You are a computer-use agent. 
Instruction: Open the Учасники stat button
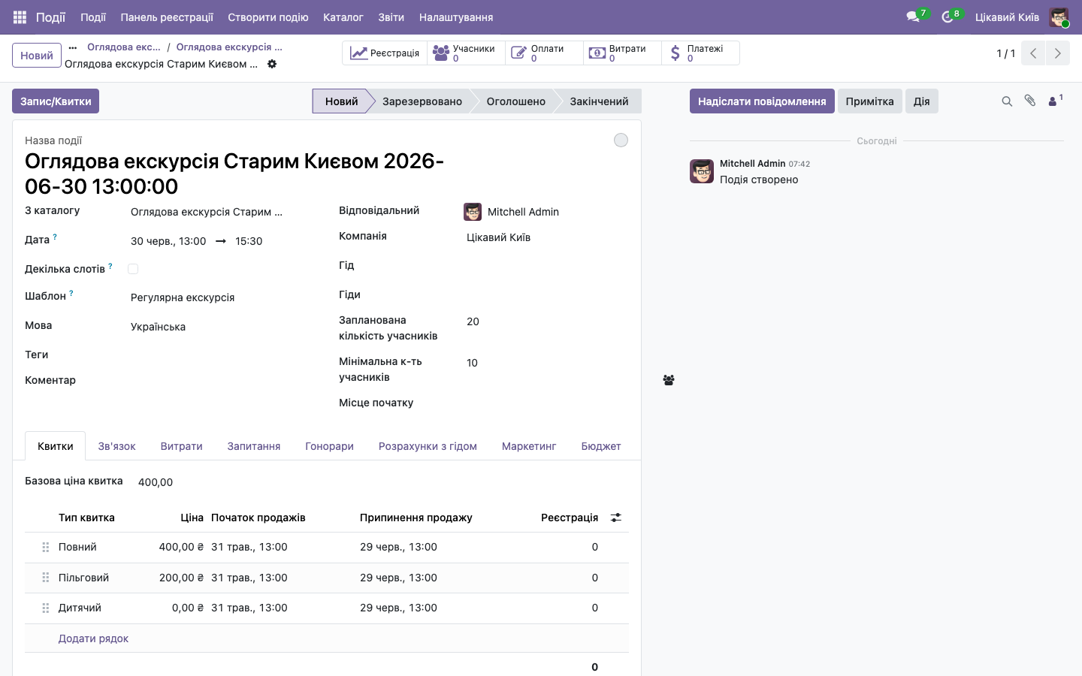tap(466, 53)
